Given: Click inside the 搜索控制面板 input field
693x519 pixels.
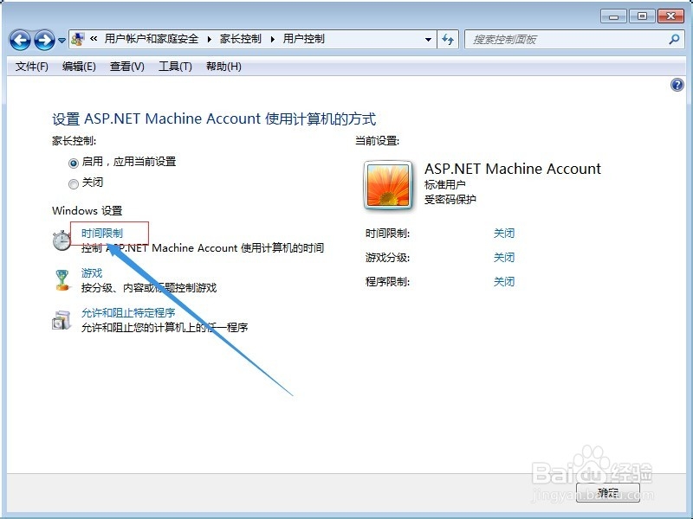Looking at the screenshot, I should [x=546, y=40].
